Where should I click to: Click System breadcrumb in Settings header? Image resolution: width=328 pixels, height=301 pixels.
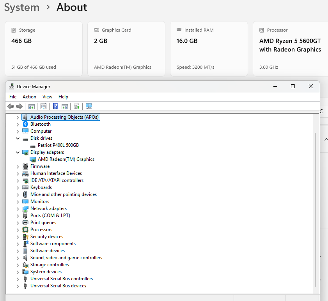pyautogui.click(x=22, y=7)
